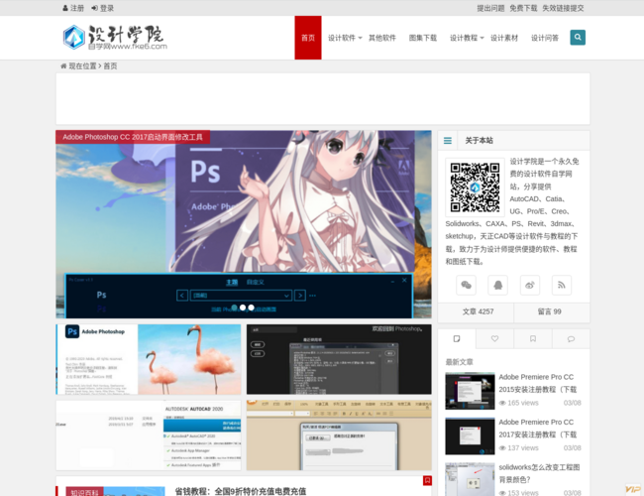Viewport: 644px width, 496px height.
Task: Click the site logo 设计学院
Action: coord(115,38)
